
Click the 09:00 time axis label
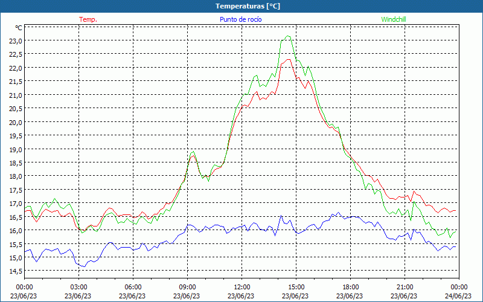(187, 288)
